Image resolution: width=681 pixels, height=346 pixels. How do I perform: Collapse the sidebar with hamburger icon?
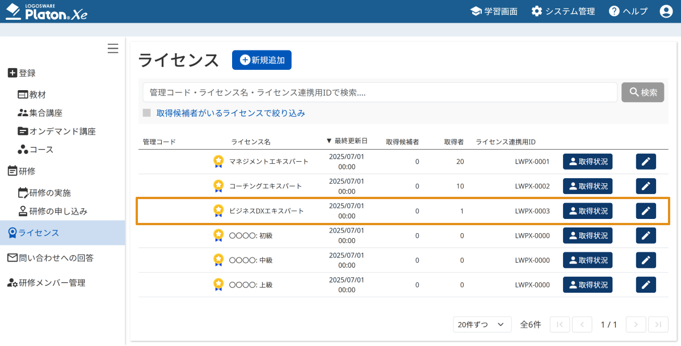(x=113, y=49)
